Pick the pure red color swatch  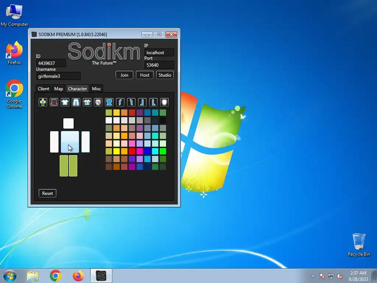[x=132, y=151]
